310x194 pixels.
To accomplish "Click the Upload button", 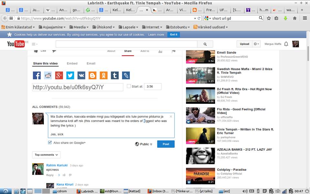I will [244, 44].
